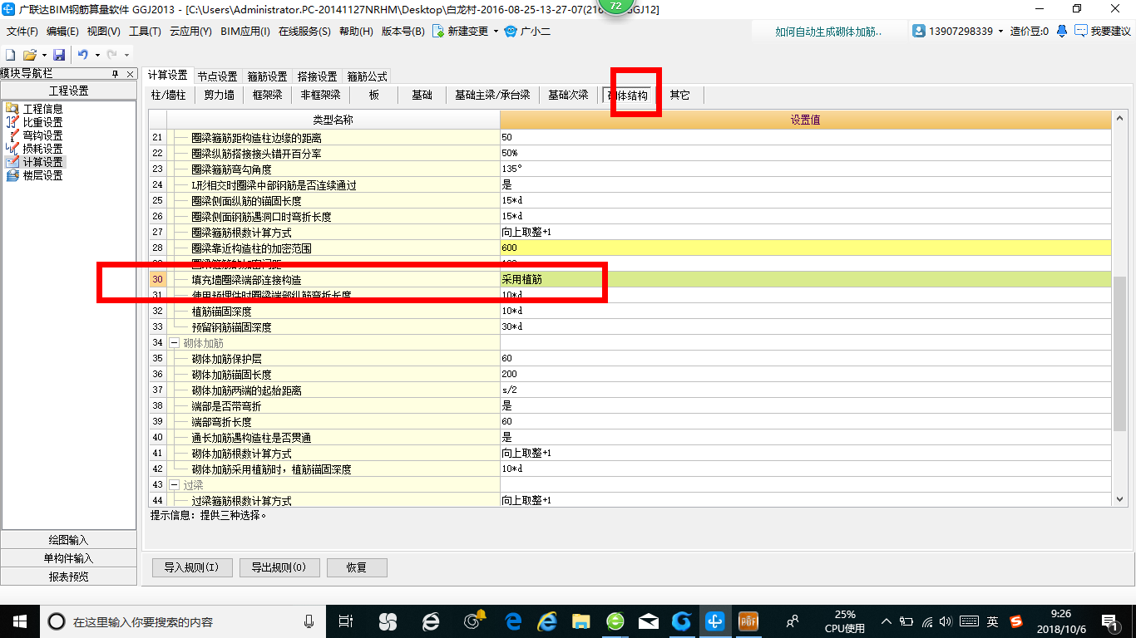This screenshot has width=1136, height=638.
Task: Open the dropdown arrow next to Undo
Action: coord(96,55)
